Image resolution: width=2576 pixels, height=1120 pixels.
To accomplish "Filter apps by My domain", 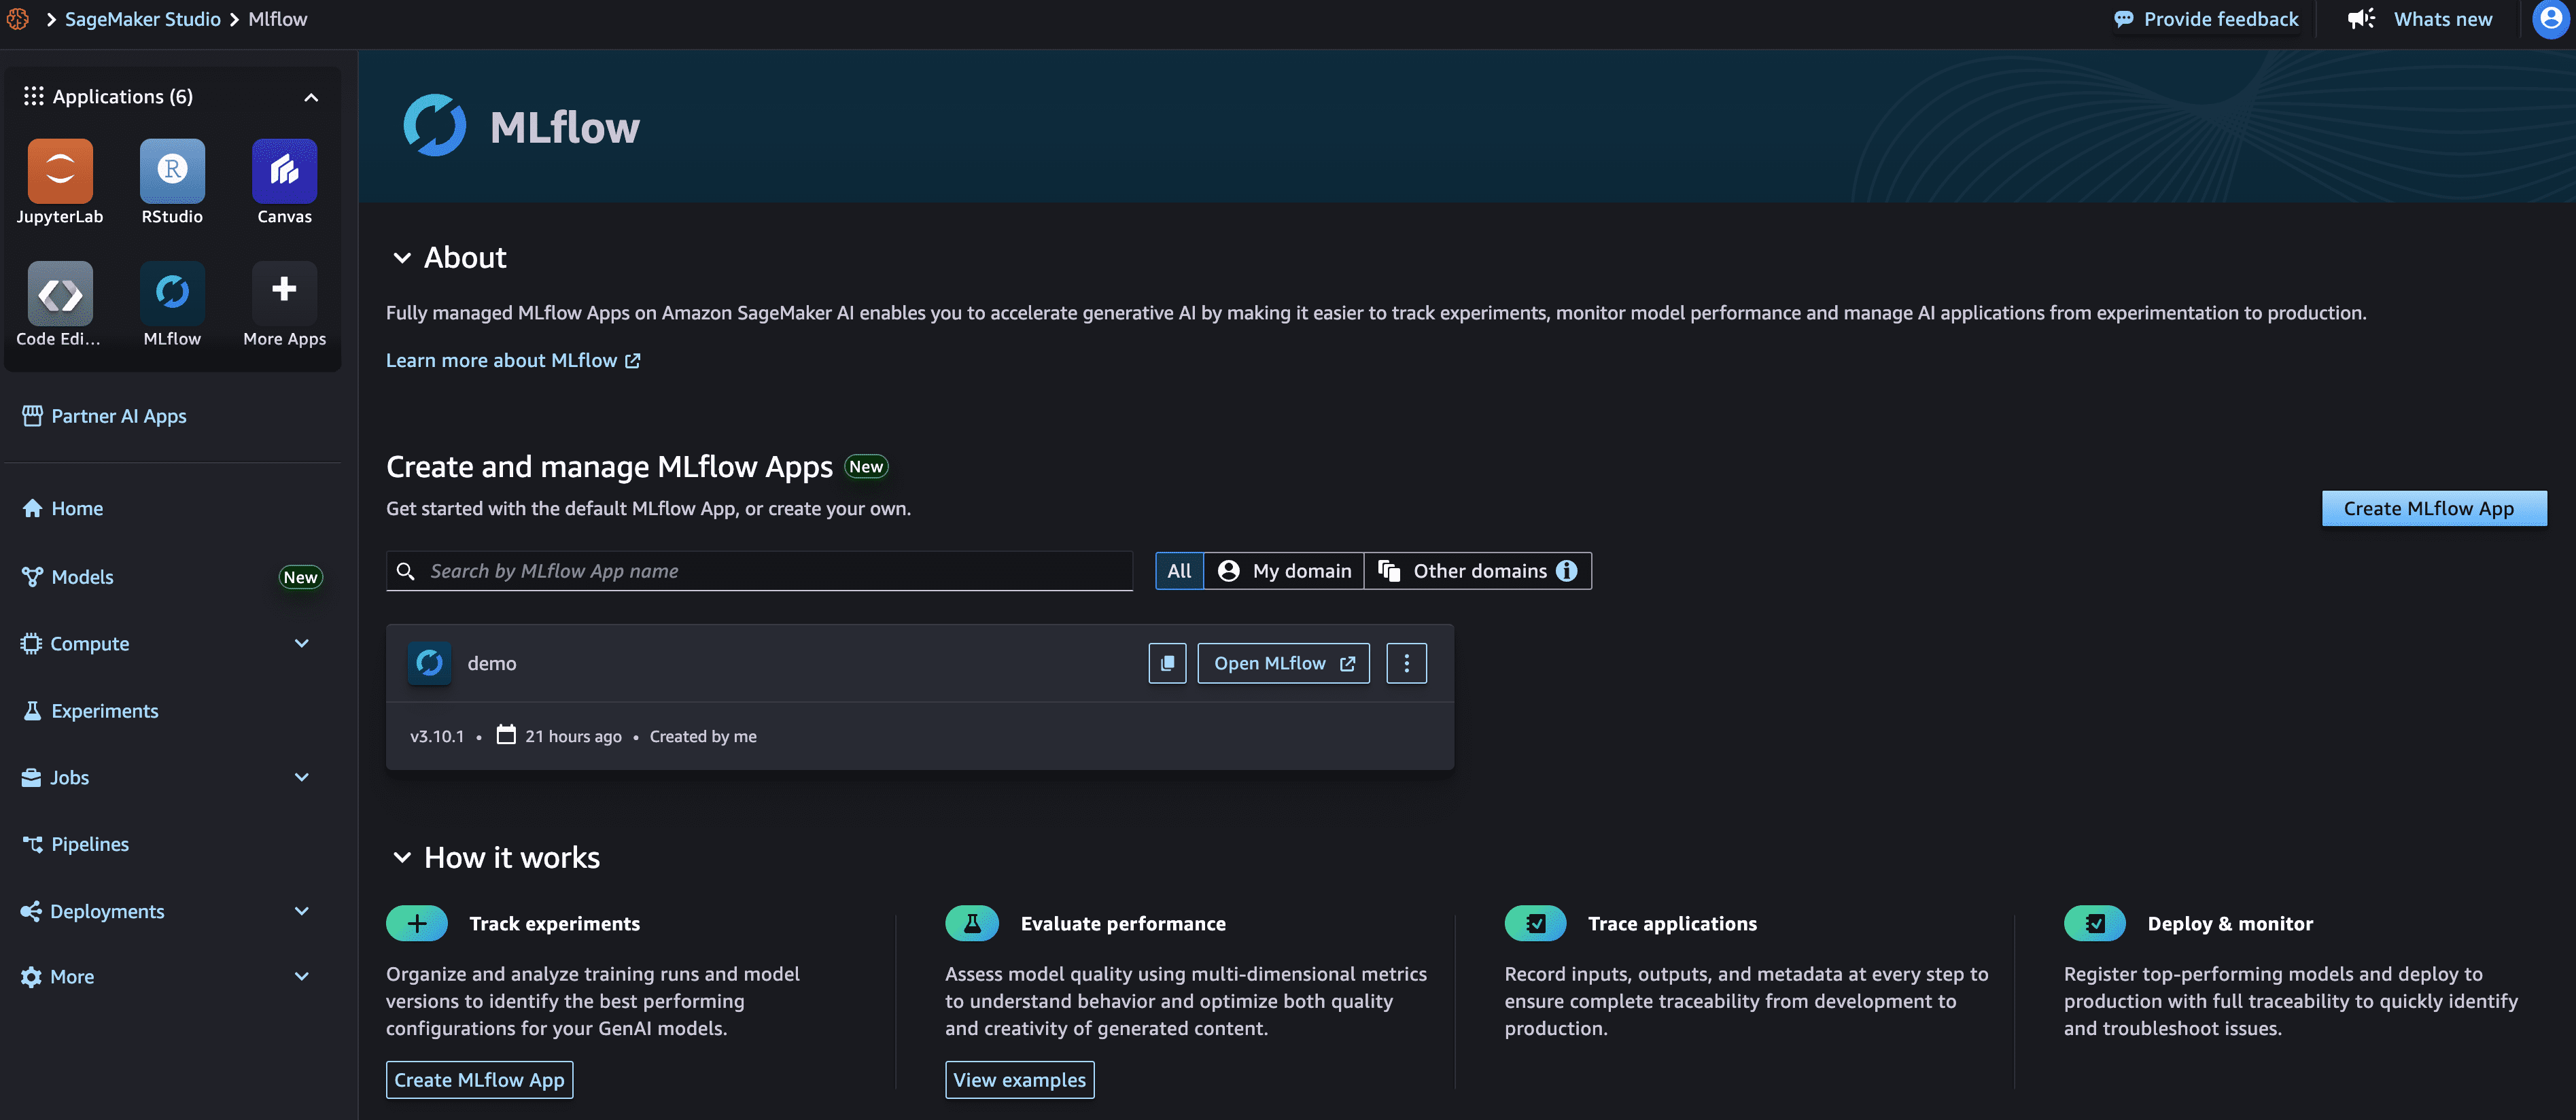I will click(1284, 571).
